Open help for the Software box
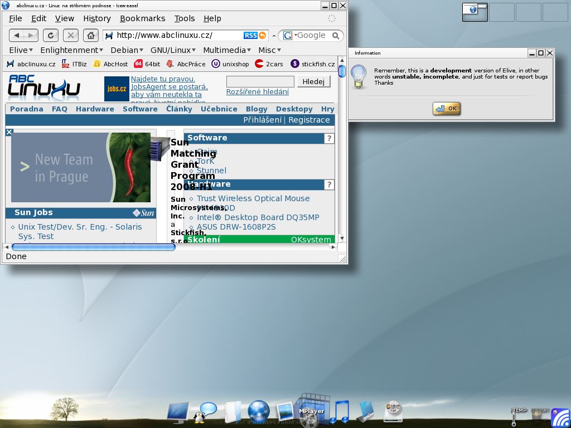The width and height of the screenshot is (571, 428). (329, 138)
